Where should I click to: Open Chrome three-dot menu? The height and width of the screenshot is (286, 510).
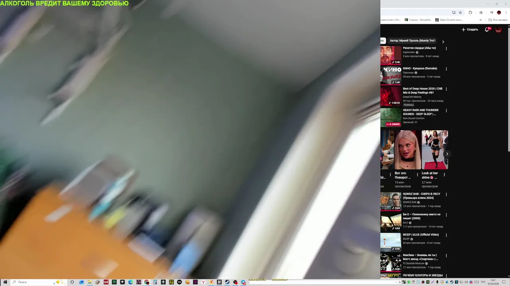click(x=506, y=12)
